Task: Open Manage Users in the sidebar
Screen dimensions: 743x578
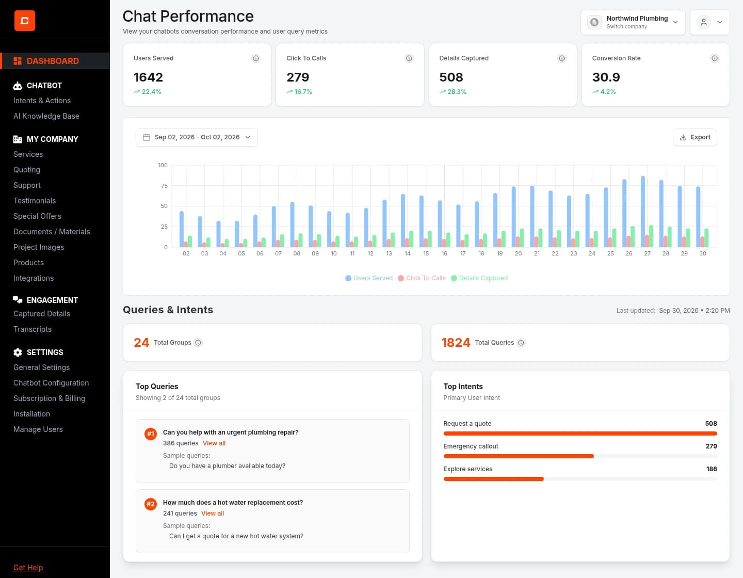Action: tap(38, 429)
